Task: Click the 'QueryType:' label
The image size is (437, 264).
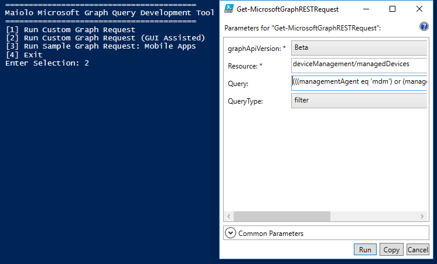Action: pyautogui.click(x=245, y=101)
